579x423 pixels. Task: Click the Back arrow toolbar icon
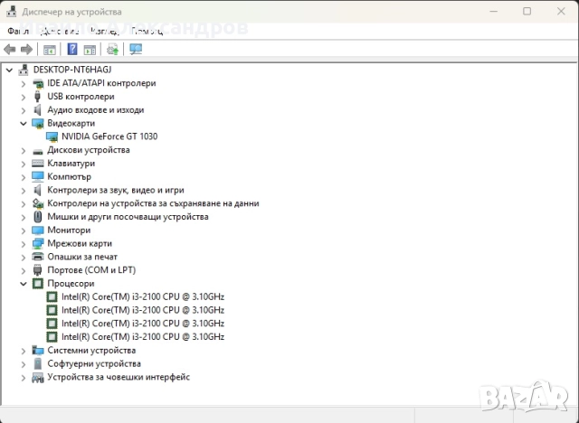[10, 49]
